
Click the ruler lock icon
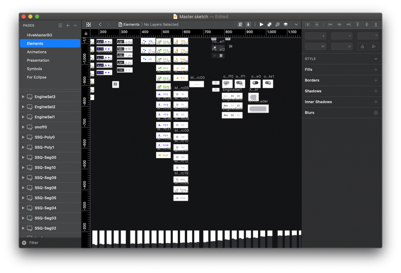[86, 33]
